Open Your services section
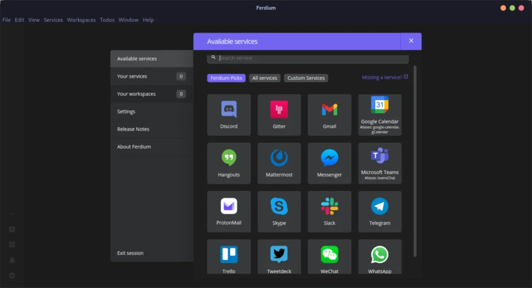Viewport: 532px width, 288px height. click(x=152, y=76)
